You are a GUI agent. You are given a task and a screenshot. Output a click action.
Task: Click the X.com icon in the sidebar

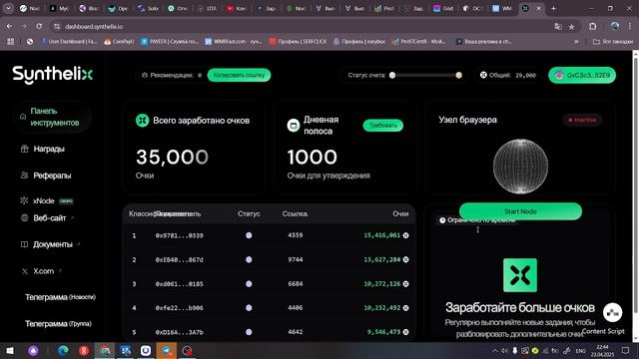(x=24, y=271)
